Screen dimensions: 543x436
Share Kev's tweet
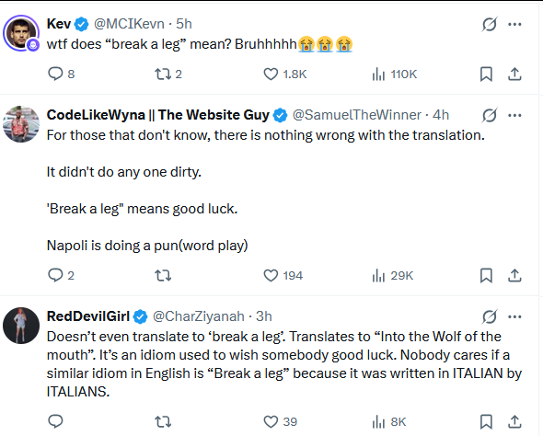[x=514, y=75]
